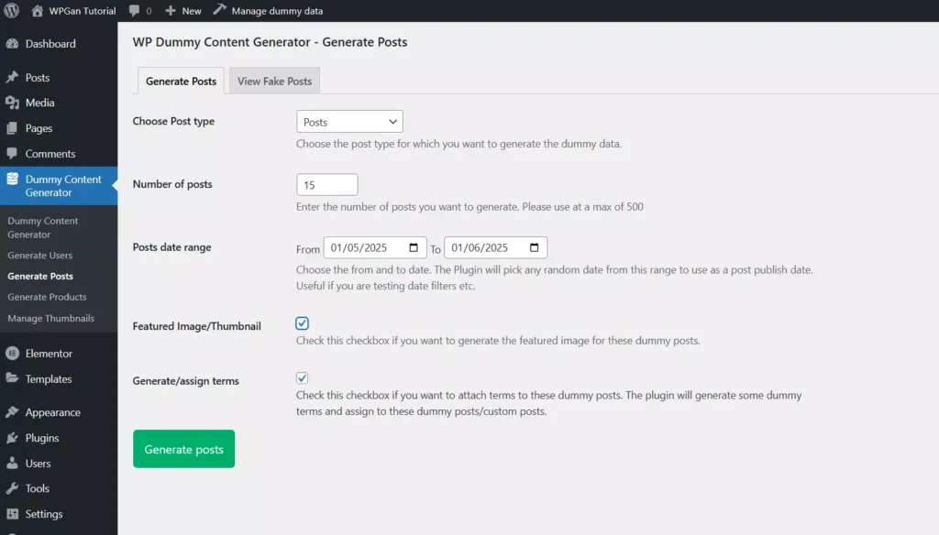Open Dummy Content Generator main menu item
Viewport: 939px width, 535px height.
tap(59, 186)
